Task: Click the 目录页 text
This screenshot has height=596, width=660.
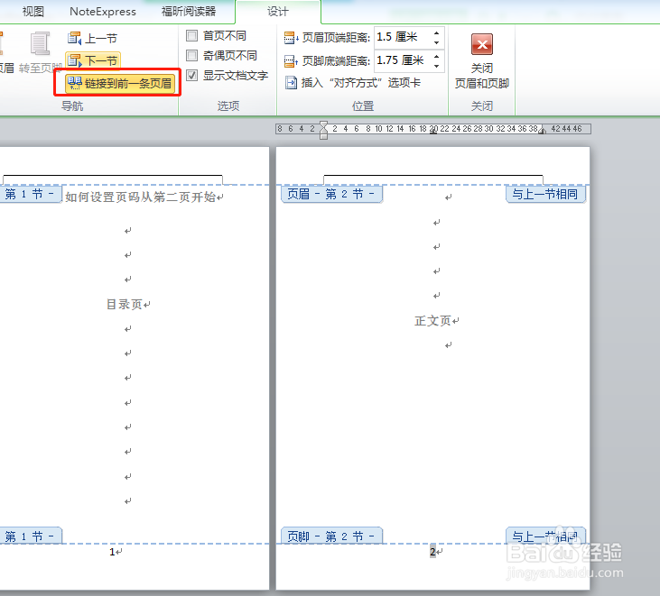Action: coord(125,304)
